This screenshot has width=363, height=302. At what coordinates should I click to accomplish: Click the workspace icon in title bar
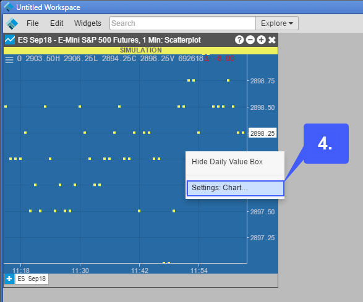8,7
